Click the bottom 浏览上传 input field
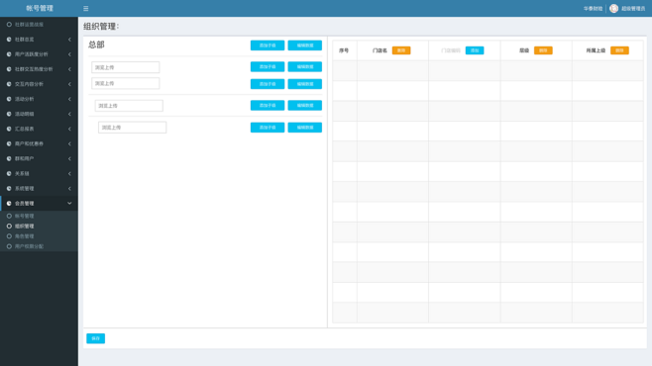 point(132,128)
